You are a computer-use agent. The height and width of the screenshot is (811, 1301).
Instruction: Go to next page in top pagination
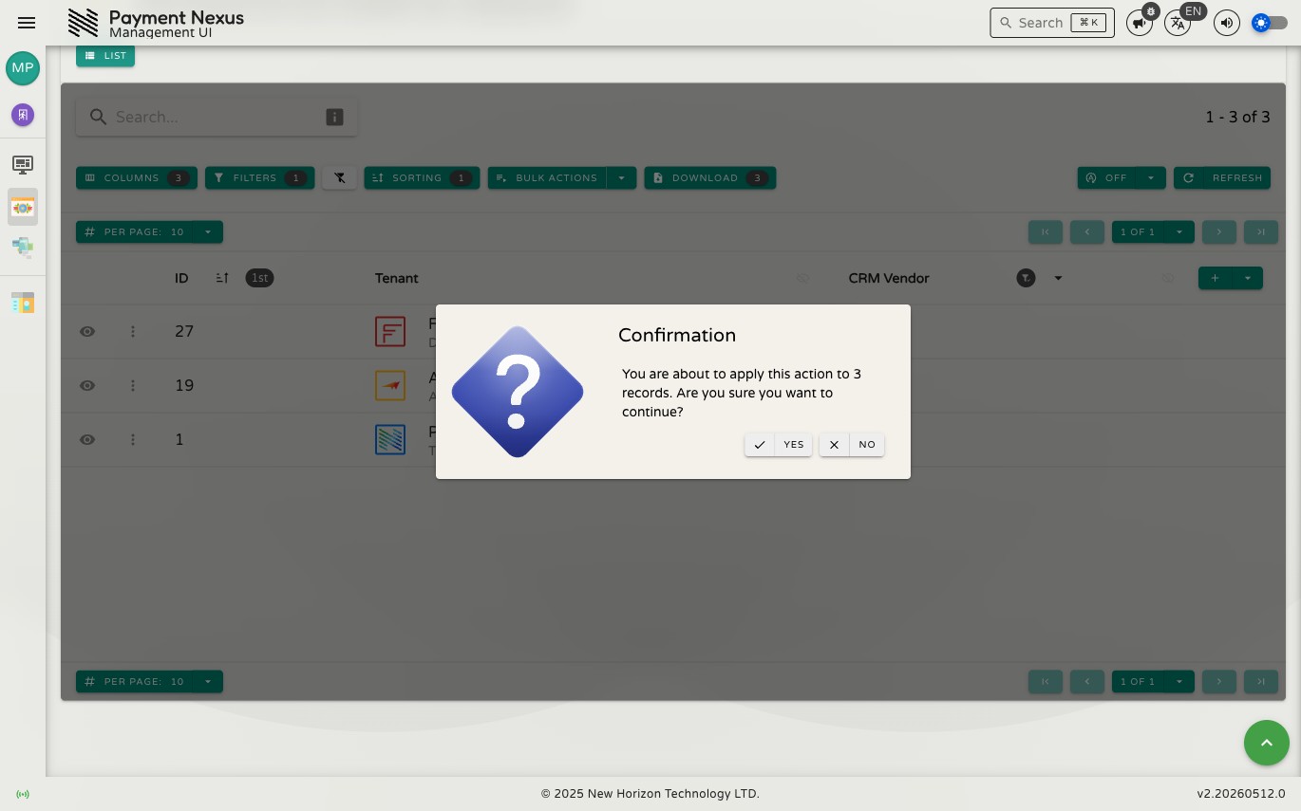pos(1219,231)
